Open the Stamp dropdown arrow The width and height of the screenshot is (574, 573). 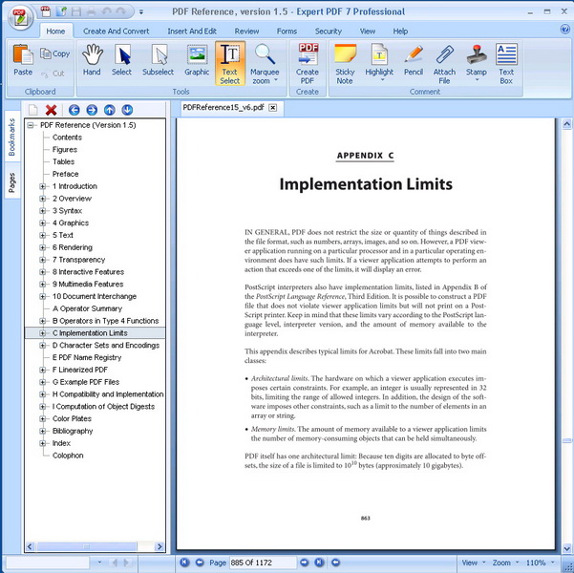point(477,80)
